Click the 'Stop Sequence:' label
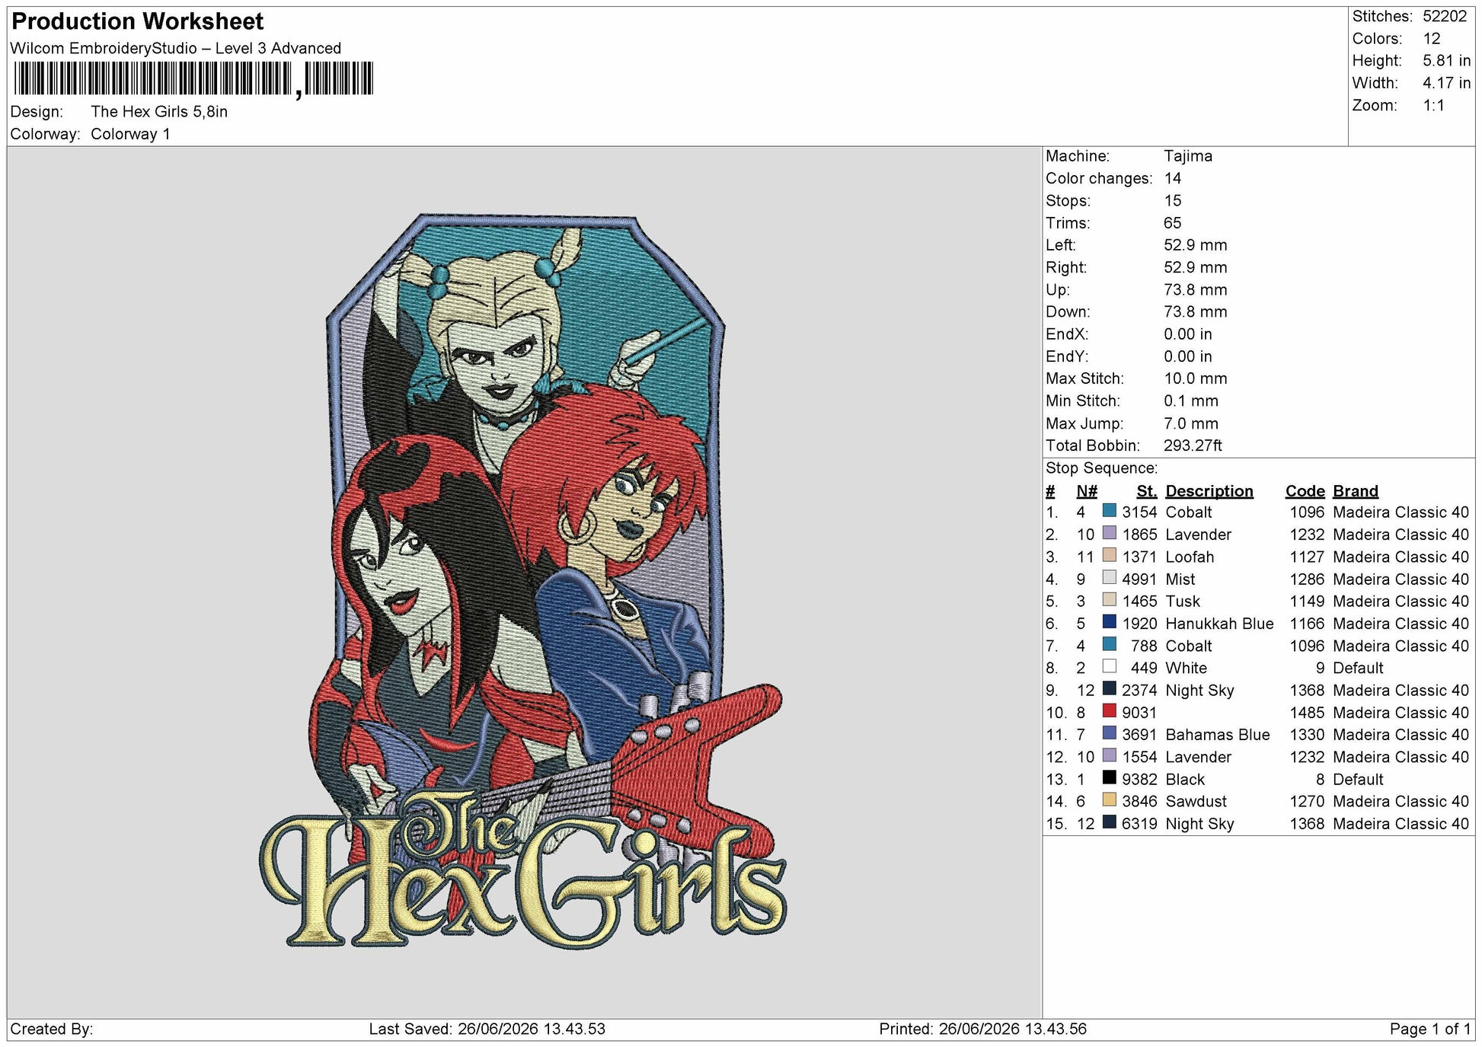 [x=1101, y=468]
